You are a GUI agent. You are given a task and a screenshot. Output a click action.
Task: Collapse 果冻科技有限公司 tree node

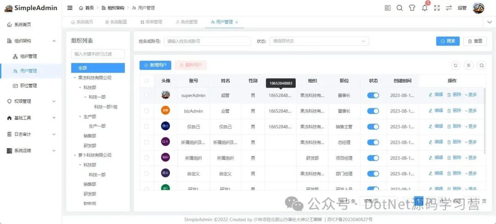(75, 78)
